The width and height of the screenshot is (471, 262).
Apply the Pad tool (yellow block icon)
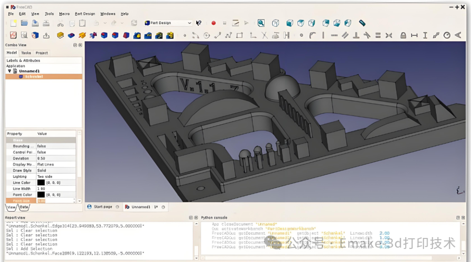(x=60, y=35)
